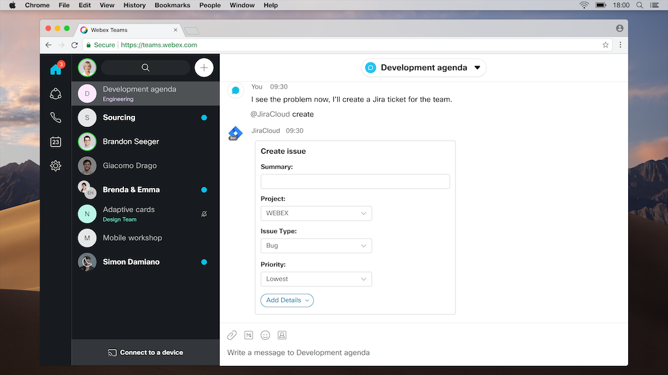Open the People menu
This screenshot has width=668, height=375.
point(210,5)
